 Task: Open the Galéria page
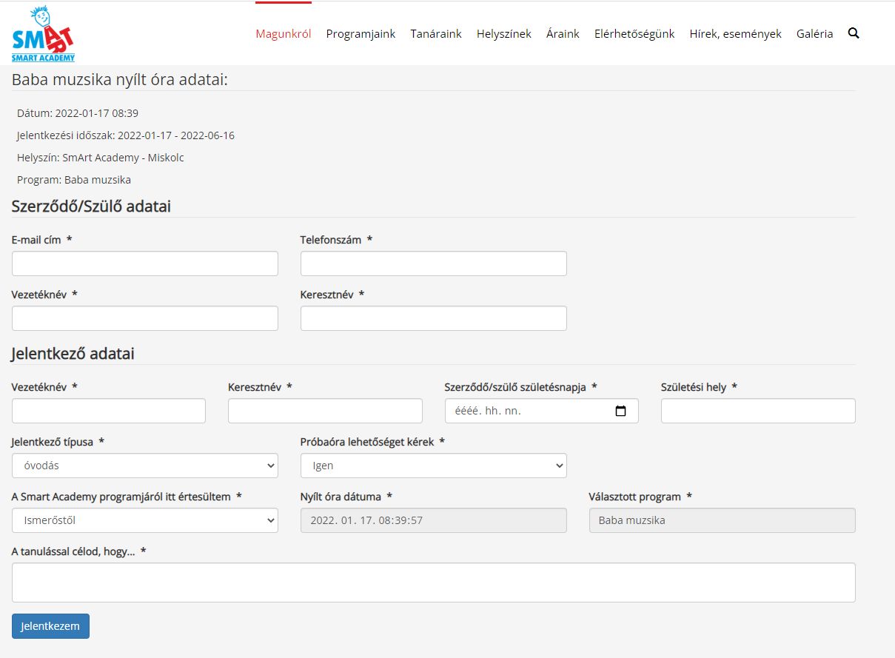pyautogui.click(x=814, y=34)
